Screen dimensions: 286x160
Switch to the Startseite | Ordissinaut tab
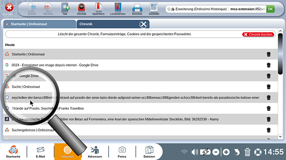coord(40,24)
